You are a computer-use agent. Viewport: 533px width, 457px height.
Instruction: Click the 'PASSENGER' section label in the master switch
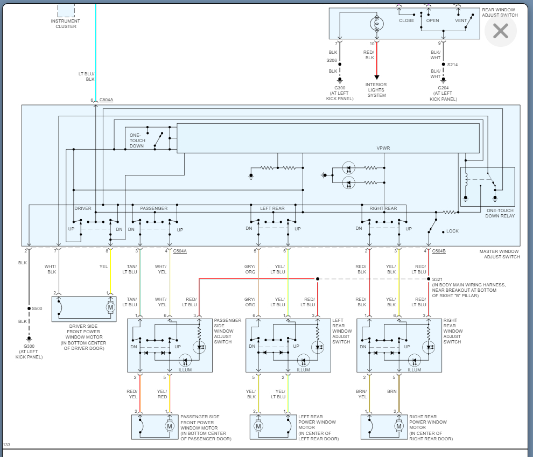coord(153,208)
